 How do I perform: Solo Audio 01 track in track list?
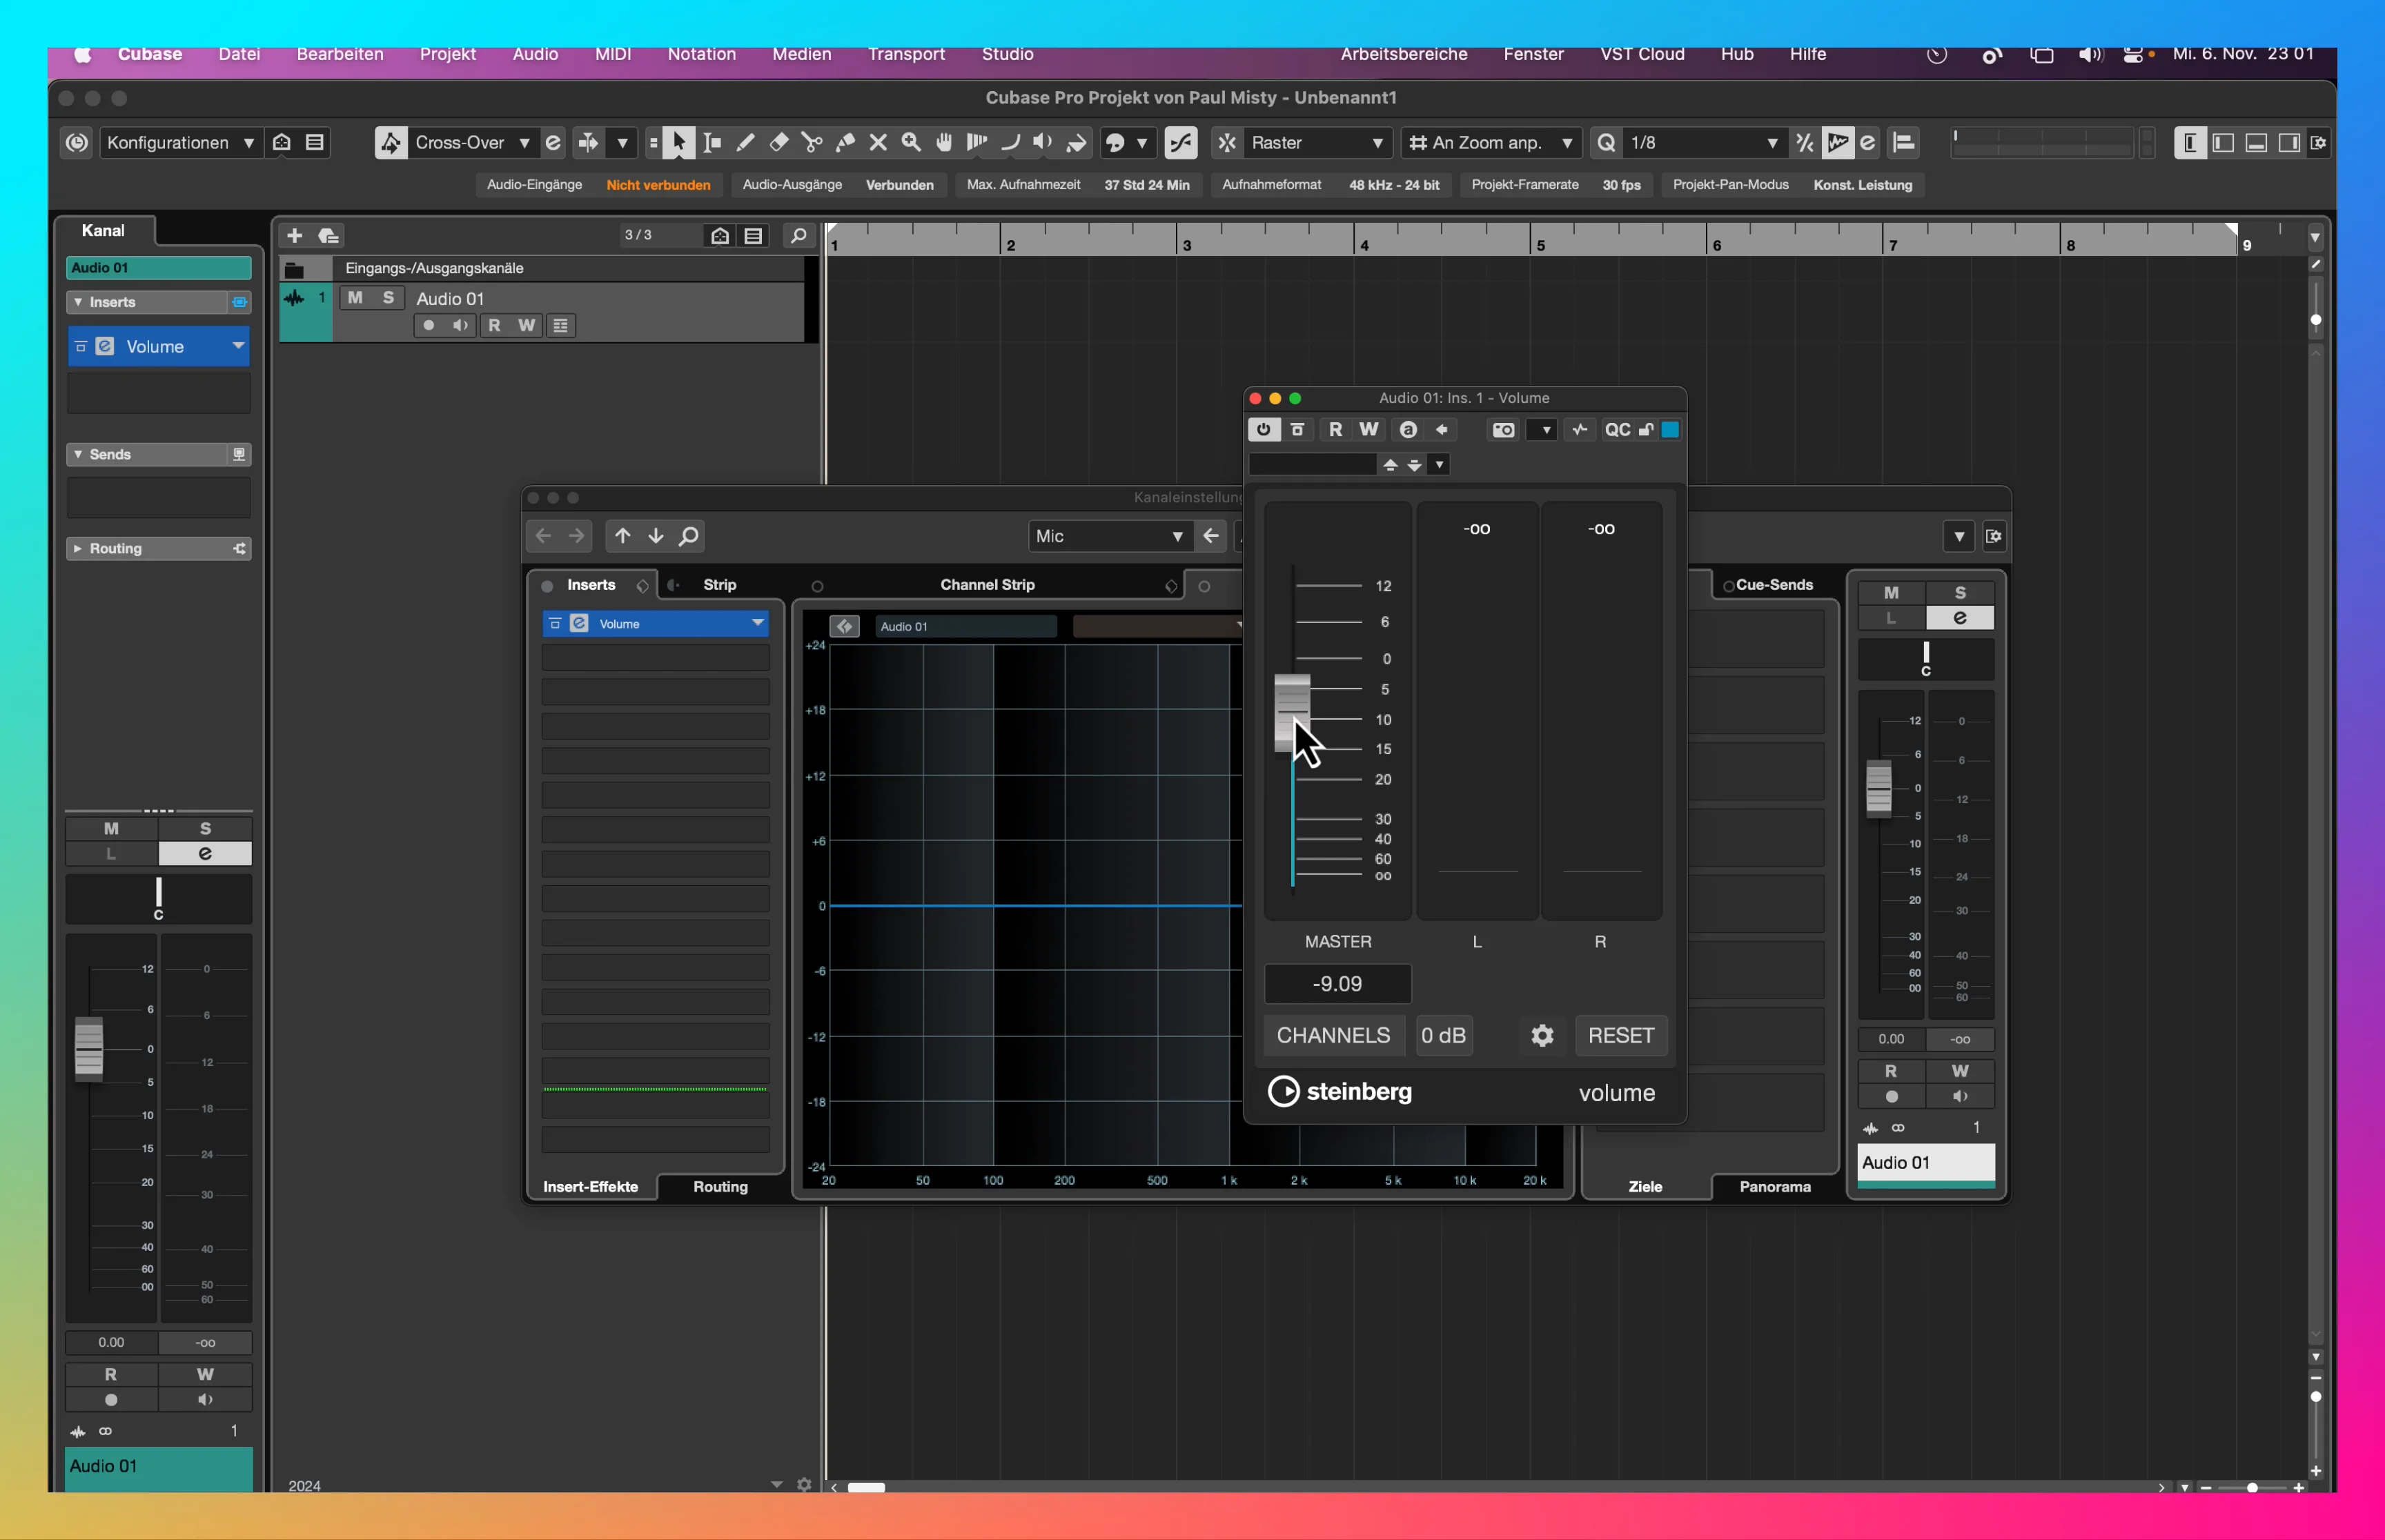click(388, 298)
